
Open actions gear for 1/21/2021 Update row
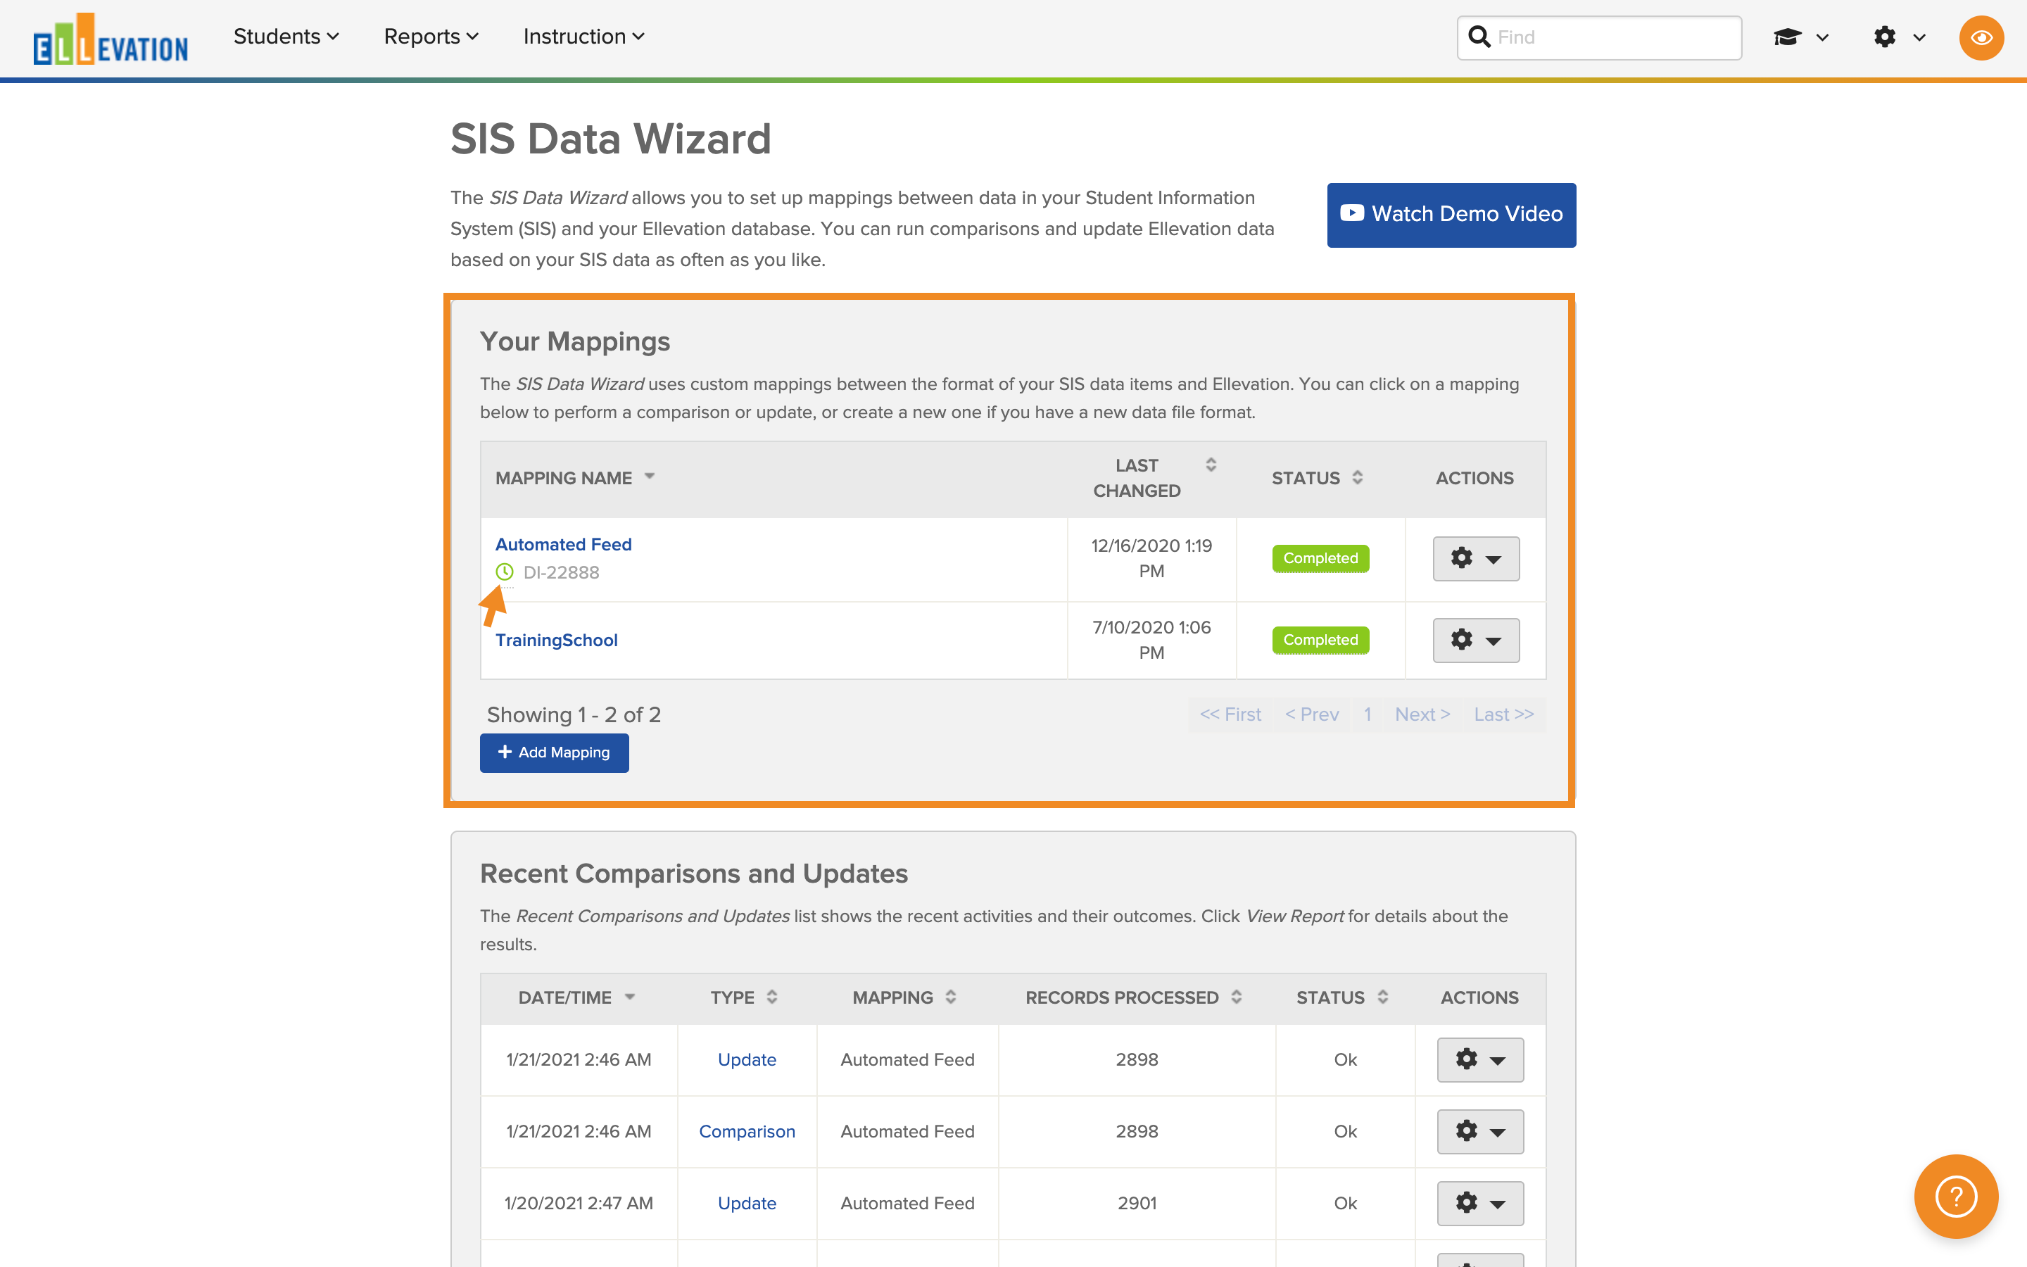[x=1480, y=1060]
